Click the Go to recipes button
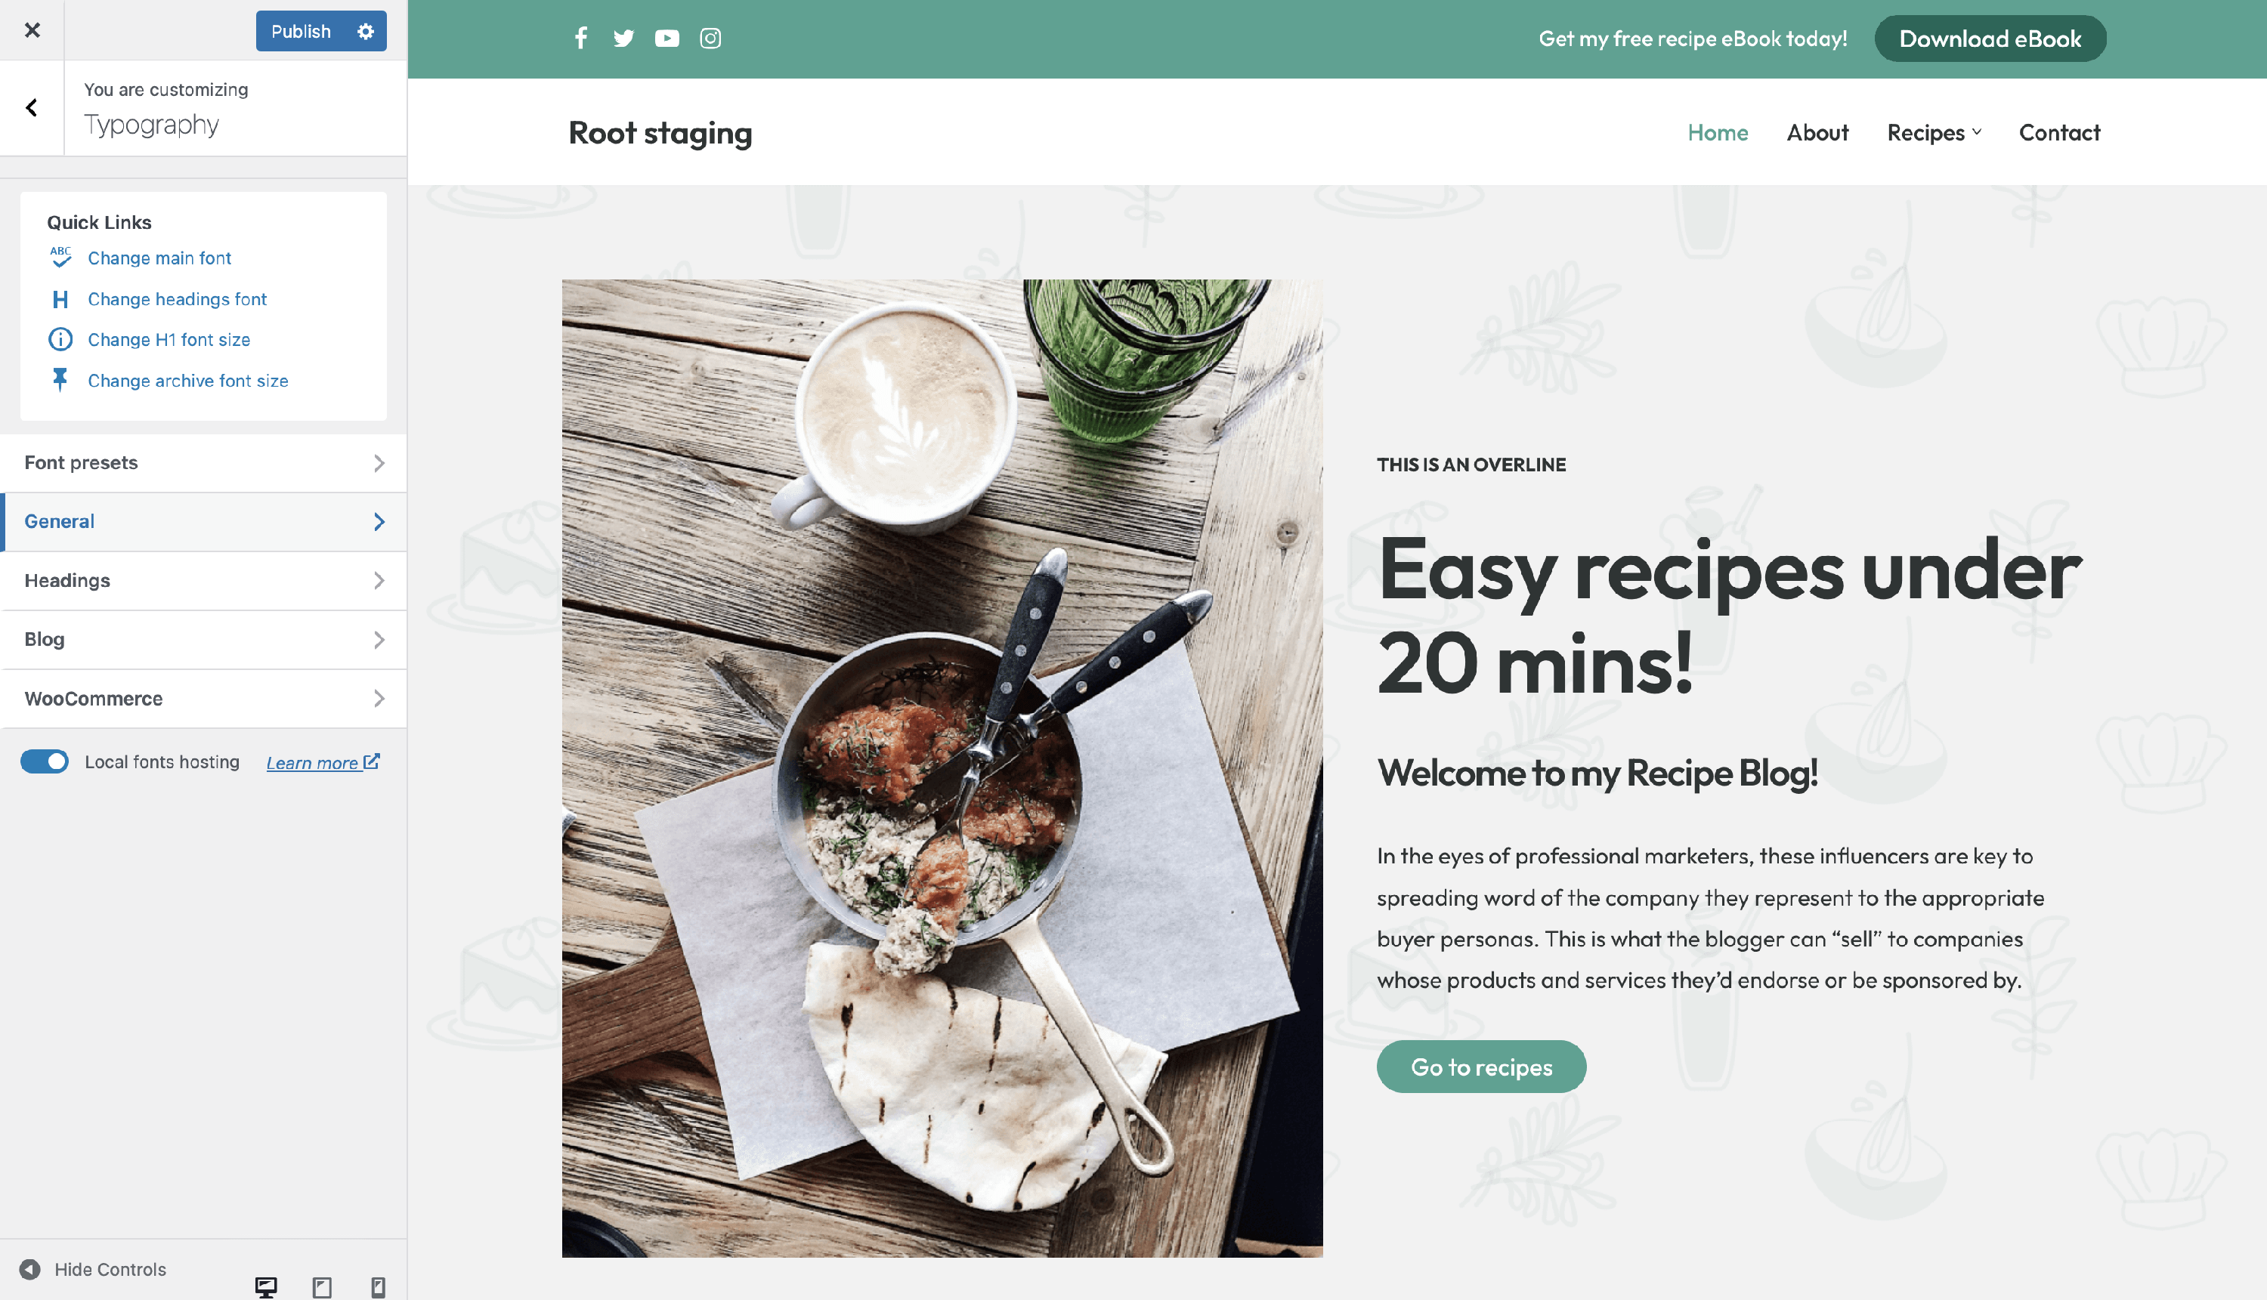The image size is (2267, 1300). (1481, 1066)
